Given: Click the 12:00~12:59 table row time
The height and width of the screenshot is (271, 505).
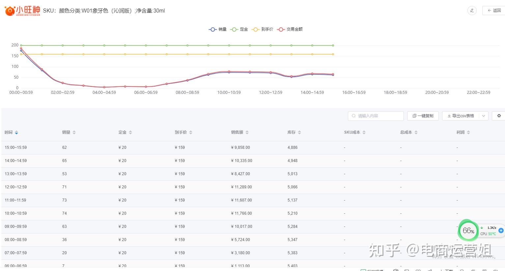Looking at the screenshot, I should 16,187.
